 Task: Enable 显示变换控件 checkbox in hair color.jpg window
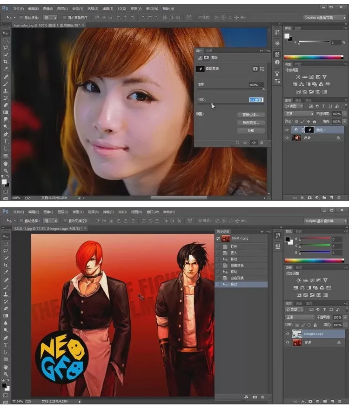(65, 18)
